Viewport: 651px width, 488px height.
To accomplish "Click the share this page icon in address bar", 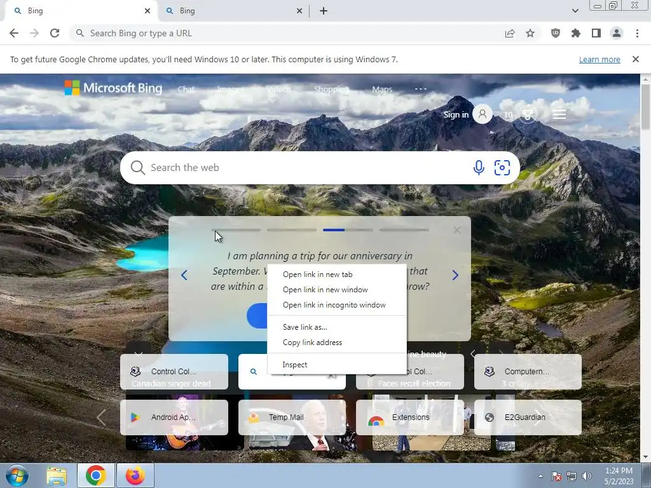I will (x=510, y=33).
